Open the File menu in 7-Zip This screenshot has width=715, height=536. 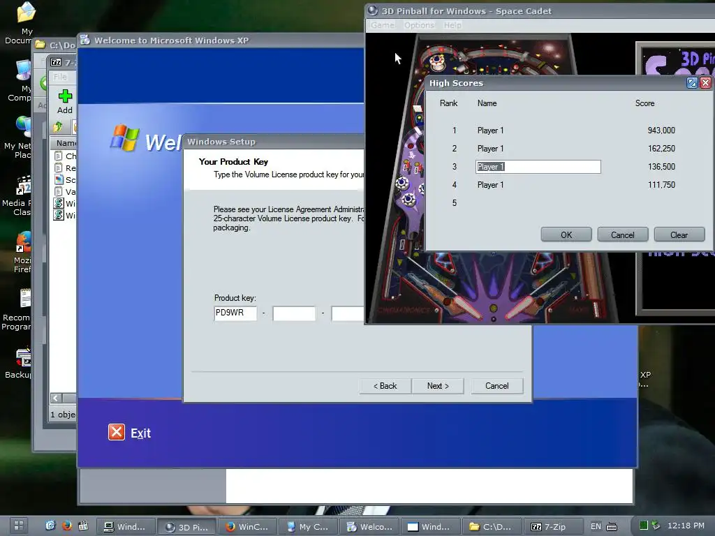pyautogui.click(x=60, y=77)
